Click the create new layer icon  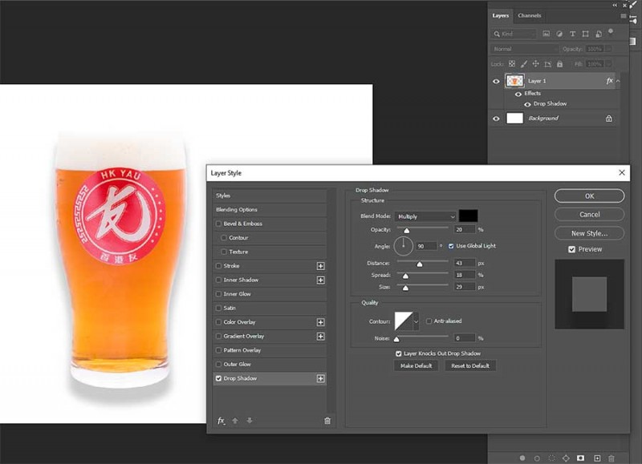(597, 458)
